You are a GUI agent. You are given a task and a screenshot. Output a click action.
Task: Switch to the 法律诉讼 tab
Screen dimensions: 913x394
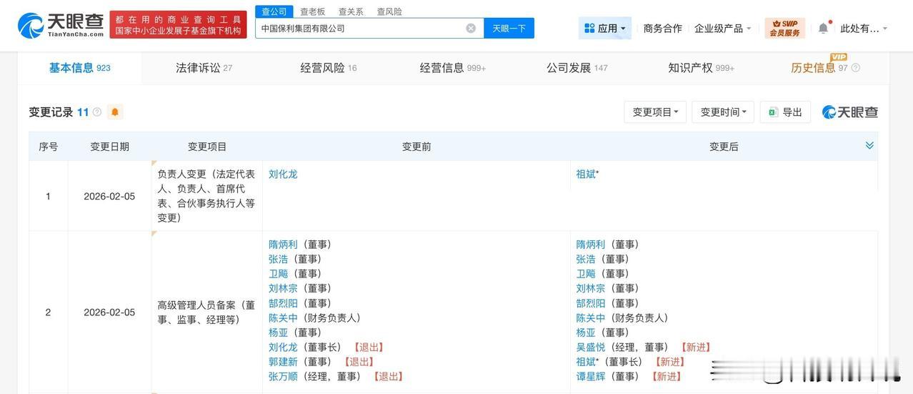pos(204,68)
